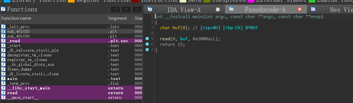Click function icon beside _term_proc
This screenshot has height=103, width=353.
click(x=3, y=83)
